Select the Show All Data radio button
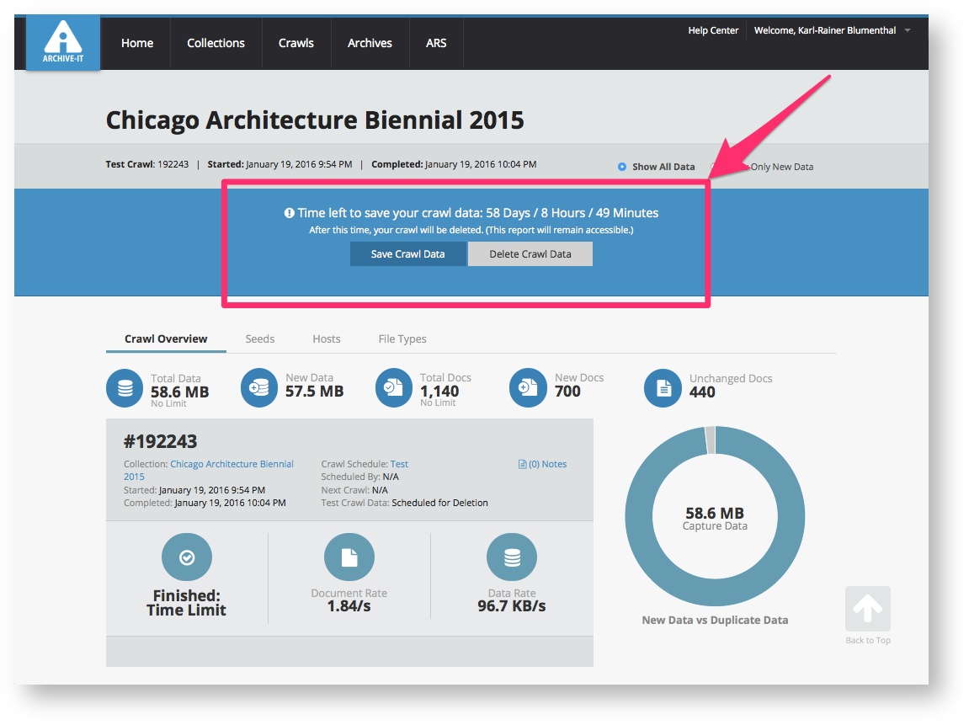969x725 pixels. point(622,167)
